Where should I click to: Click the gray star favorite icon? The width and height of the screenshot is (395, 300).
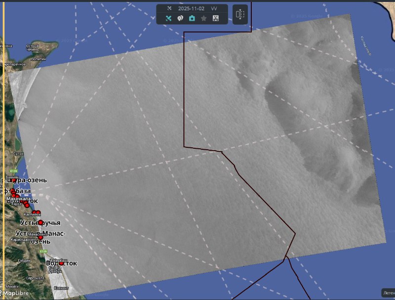(x=203, y=18)
